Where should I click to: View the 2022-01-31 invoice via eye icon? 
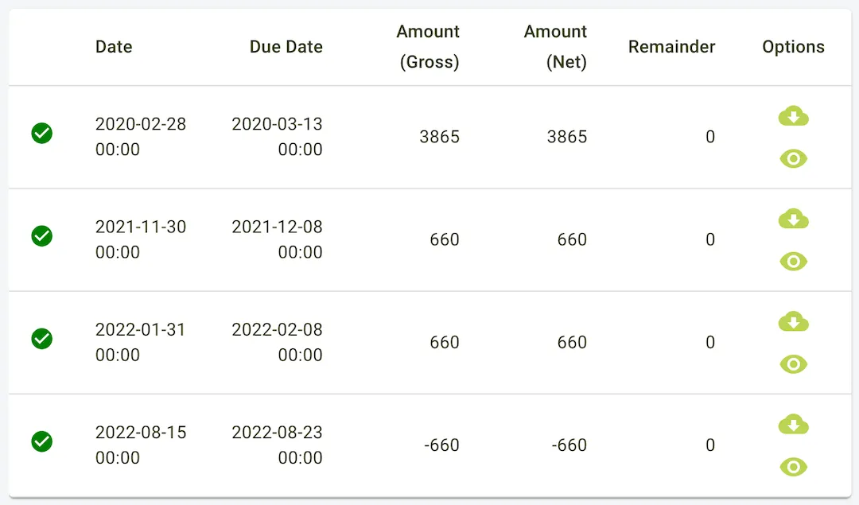(x=793, y=364)
